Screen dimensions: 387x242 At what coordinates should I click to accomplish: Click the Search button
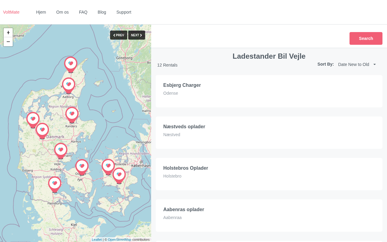366,38
